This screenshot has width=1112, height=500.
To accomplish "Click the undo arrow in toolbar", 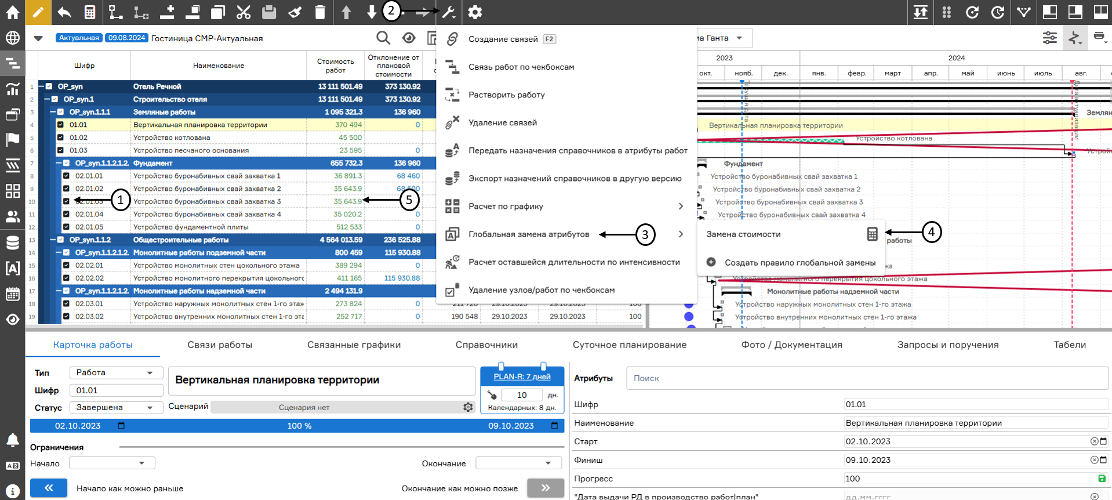I will tap(64, 12).
